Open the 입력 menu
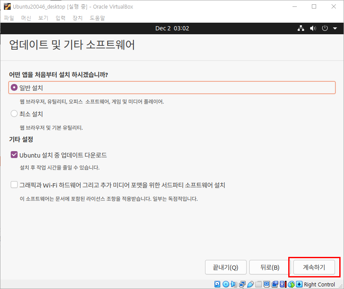Image resolution: width=344 pixels, height=289 pixels. 60,18
